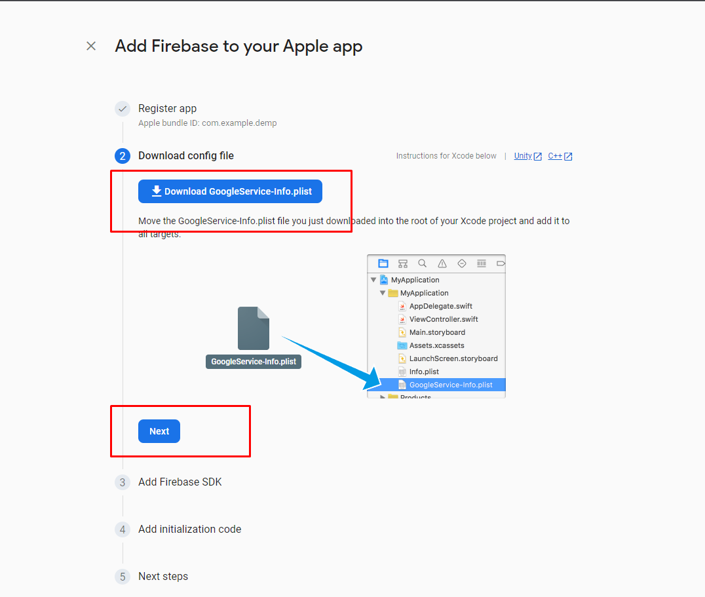Open the C++ instructions link
This screenshot has width=705, height=597.
coord(555,156)
